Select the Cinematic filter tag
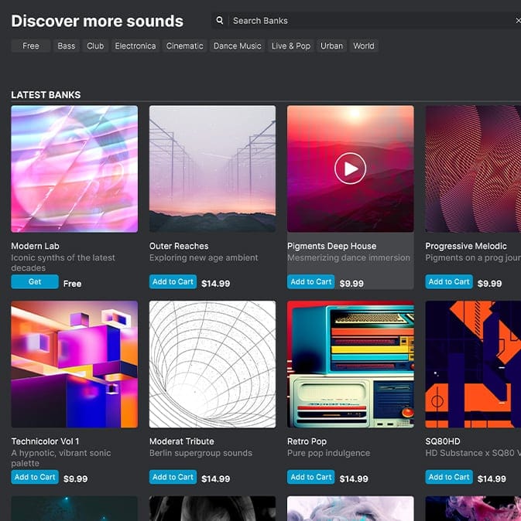The width and height of the screenshot is (521, 521). tap(185, 46)
